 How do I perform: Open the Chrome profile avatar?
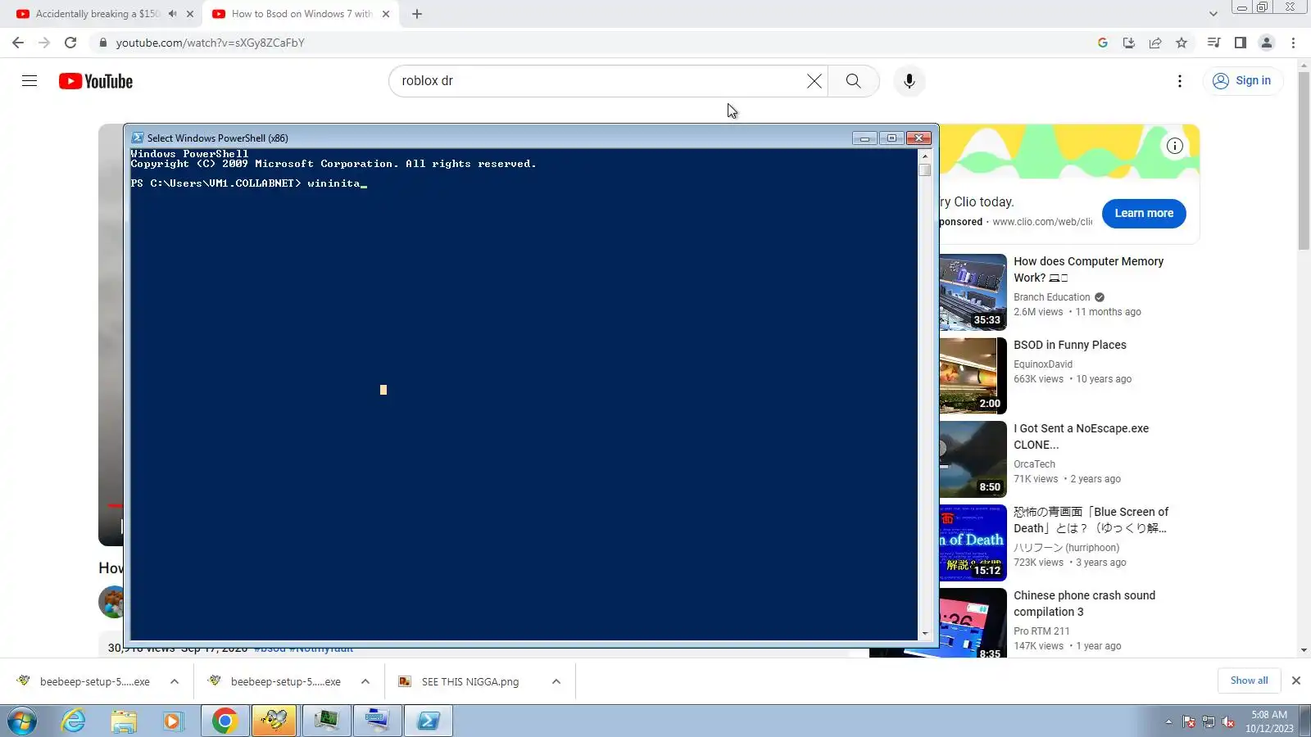[1267, 43]
